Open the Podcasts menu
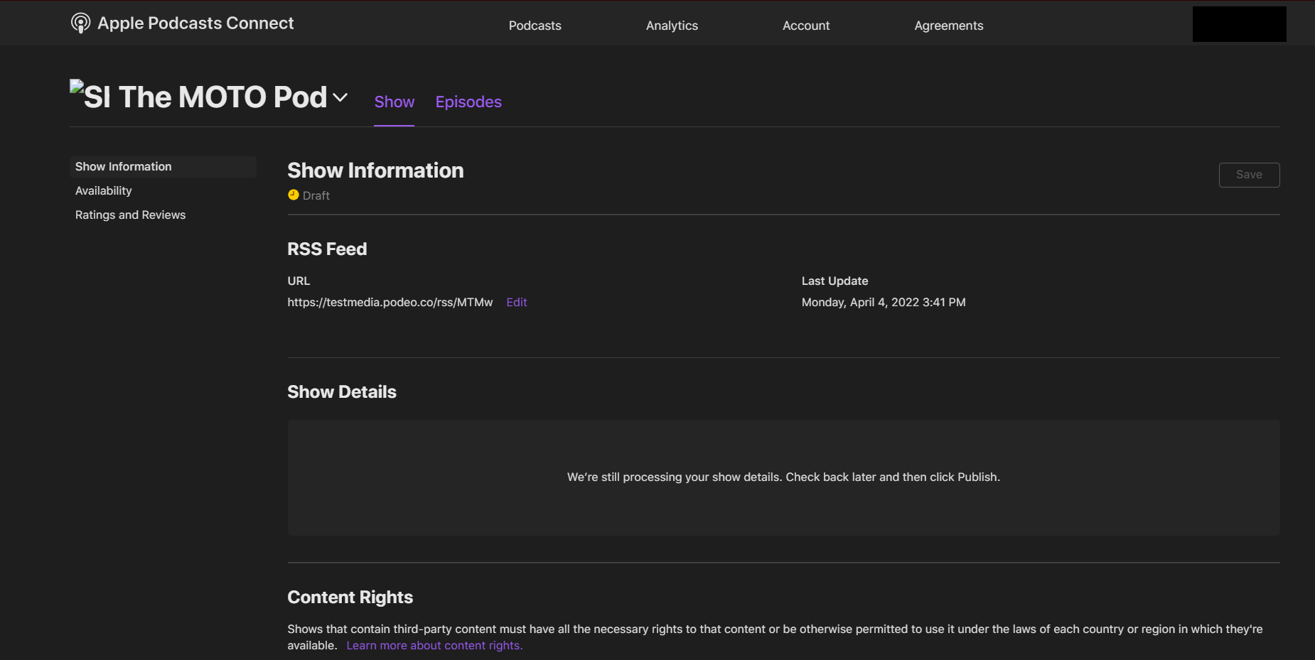Viewport: 1315px width, 660px height. pos(535,26)
